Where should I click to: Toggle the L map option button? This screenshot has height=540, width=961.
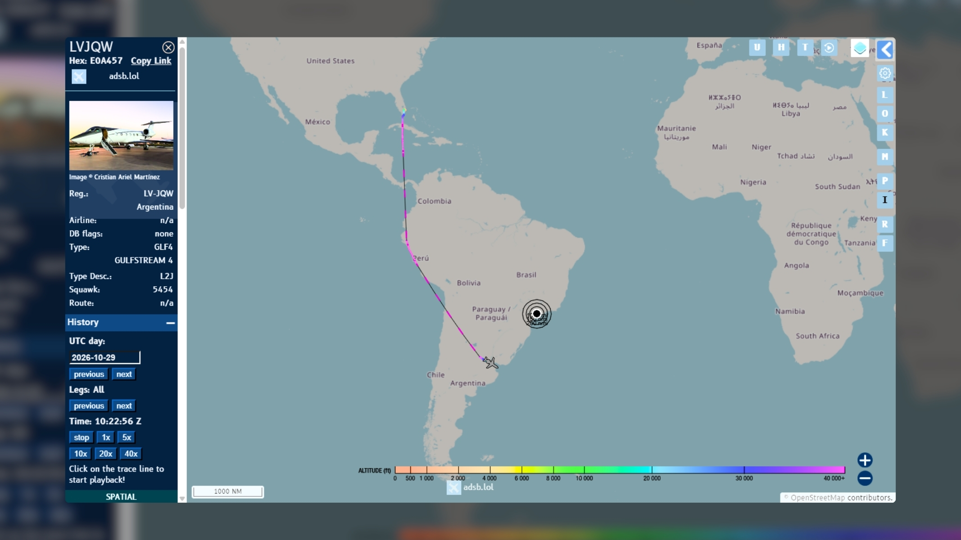click(x=885, y=95)
